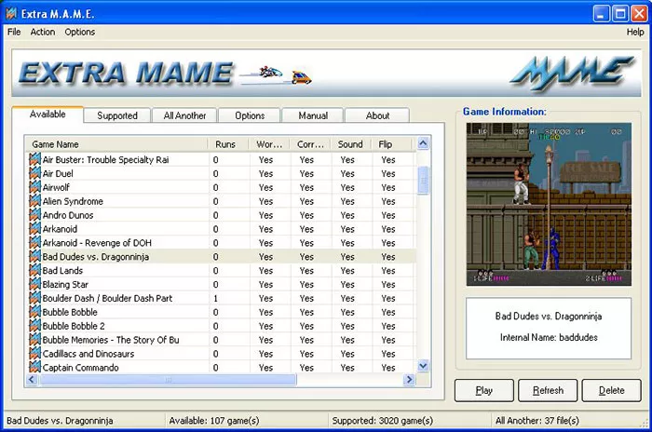Click the game icon next to Andro Dunos
Viewport: 652px width, 432px height.
pyautogui.click(x=35, y=215)
